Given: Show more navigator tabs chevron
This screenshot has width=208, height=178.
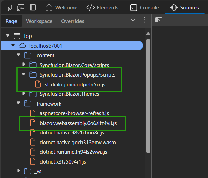Looking at the screenshot, I should coord(133,20).
